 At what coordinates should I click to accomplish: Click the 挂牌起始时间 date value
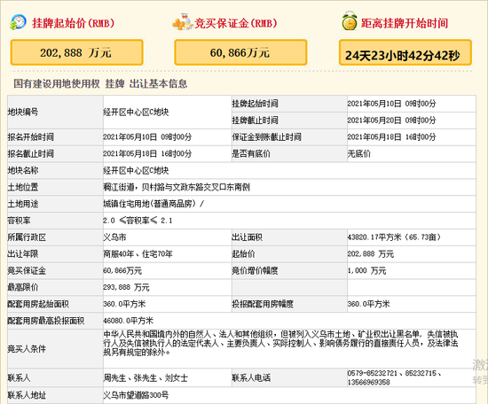(x=391, y=104)
